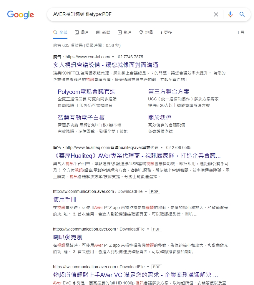The height and width of the screenshot is (285, 254).
Task: Click the text 智慧多功能 無線投影+白板+顯示器
Action: (x=89, y=125)
